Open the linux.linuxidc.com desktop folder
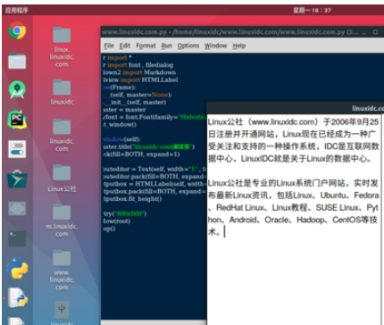Image resolution: width=384 pixels, height=325 pixels. point(62,46)
